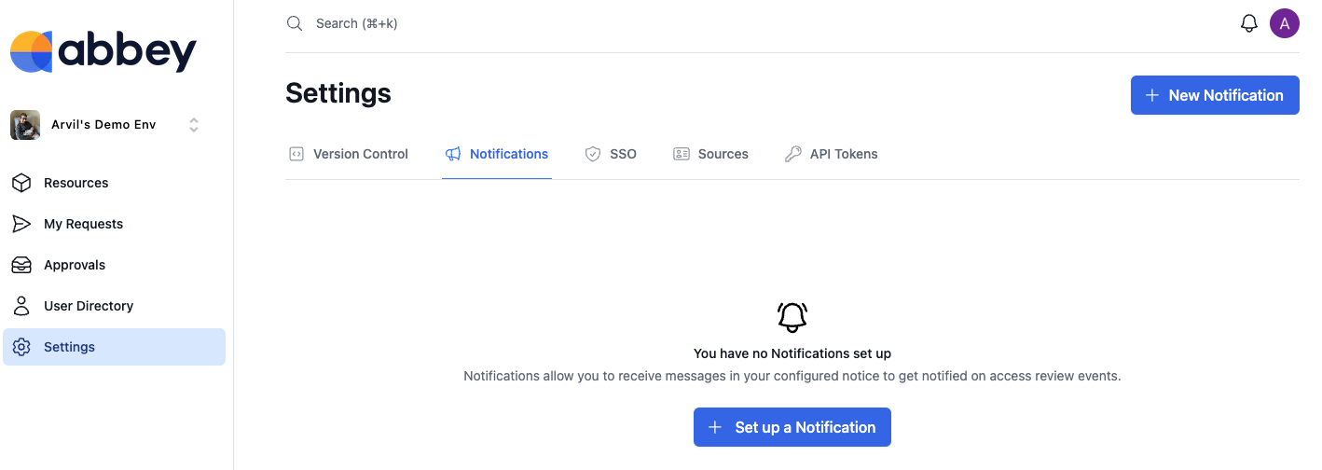The image size is (1322, 470).
Task: Click the User Directory person icon
Action: pyautogui.click(x=21, y=306)
